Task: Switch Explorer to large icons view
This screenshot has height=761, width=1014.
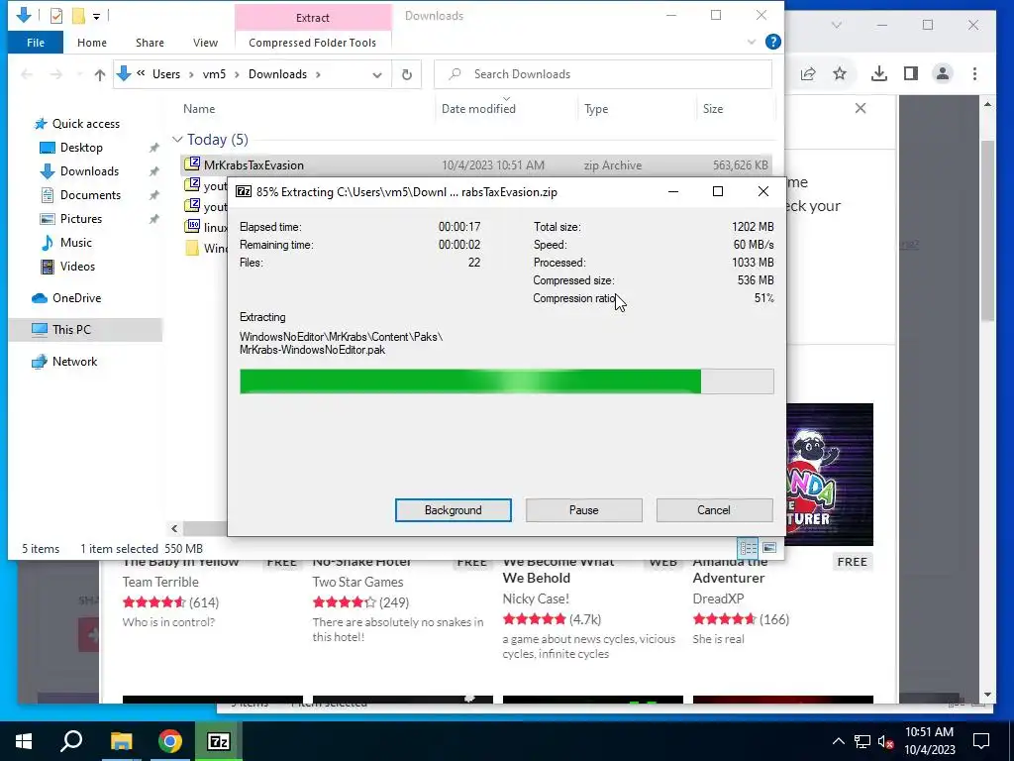Action: 768,548
